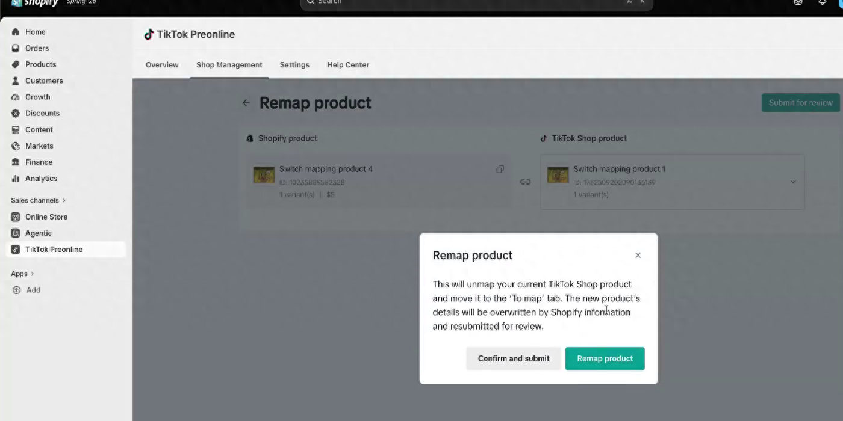
Task: Click the 'Shopify product' column heading
Action: 287,138
